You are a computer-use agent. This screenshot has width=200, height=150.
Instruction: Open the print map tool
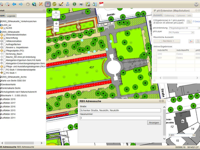point(81,5)
